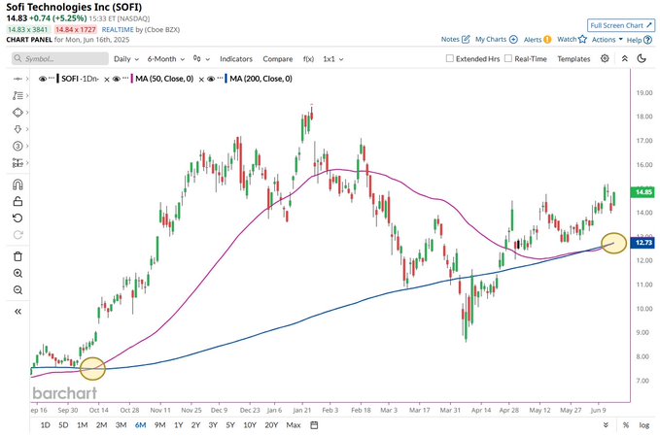This screenshot has height=436, width=660.
Task: Open chart settings gear icon
Action: tap(605, 58)
